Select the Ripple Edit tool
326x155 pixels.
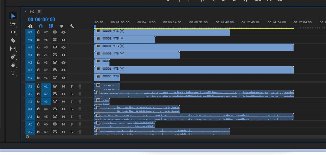coord(13,32)
